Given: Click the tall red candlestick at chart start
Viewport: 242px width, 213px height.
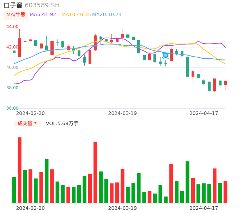Looking at the screenshot, I should point(19,47).
